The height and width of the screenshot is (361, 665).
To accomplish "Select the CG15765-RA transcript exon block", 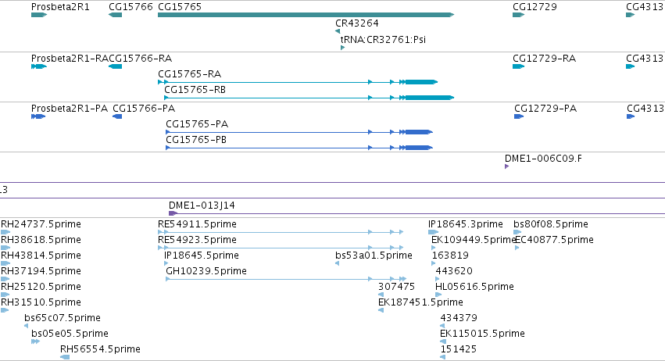I will tap(421, 82).
